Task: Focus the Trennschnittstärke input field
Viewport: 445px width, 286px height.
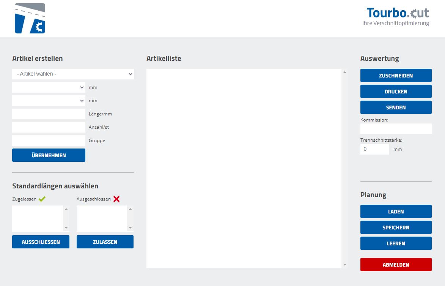Action: point(374,149)
